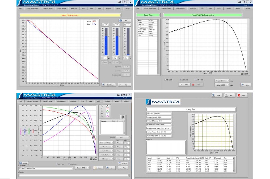Click the cursor-move diamond icon in the graph window
270x179 pixels.
123,117
